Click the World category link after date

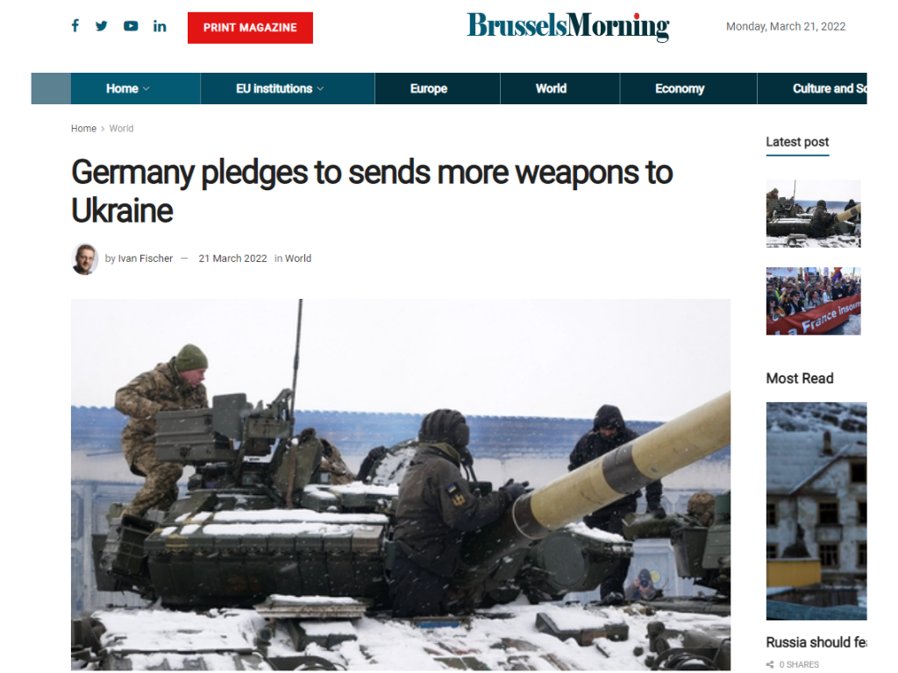pyautogui.click(x=298, y=259)
